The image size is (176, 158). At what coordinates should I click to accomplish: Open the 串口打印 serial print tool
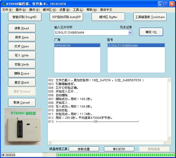click(119, 149)
